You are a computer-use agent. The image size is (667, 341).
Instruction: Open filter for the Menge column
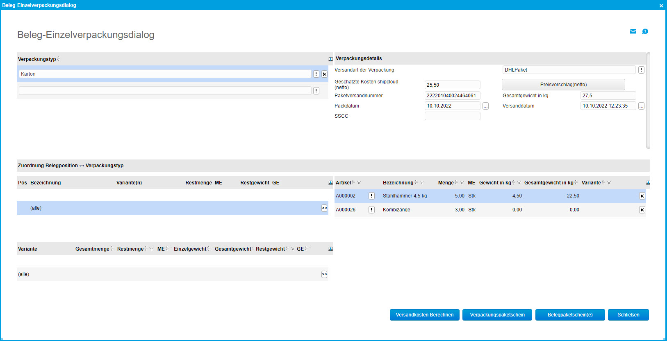coord(462,183)
